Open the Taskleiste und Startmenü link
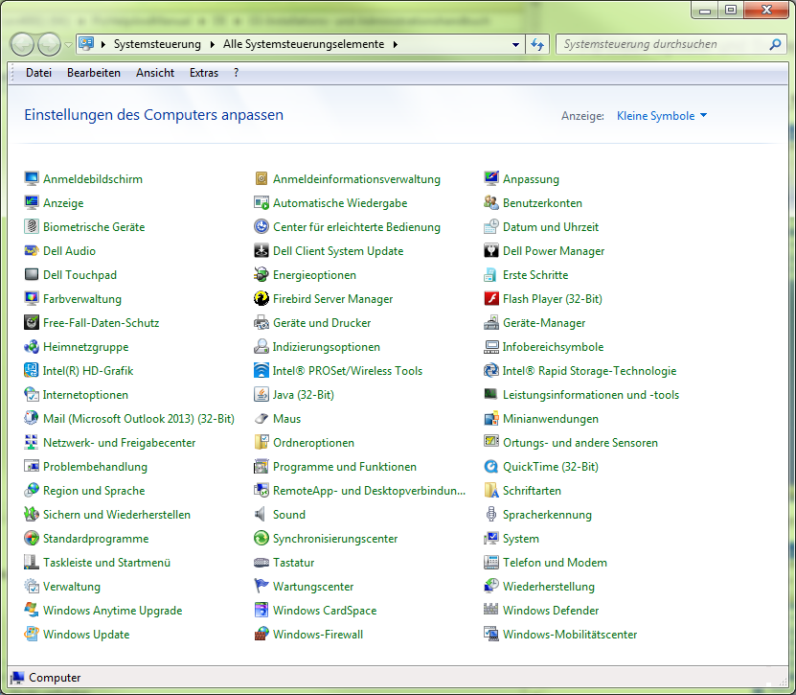796x695 pixels. tap(106, 563)
